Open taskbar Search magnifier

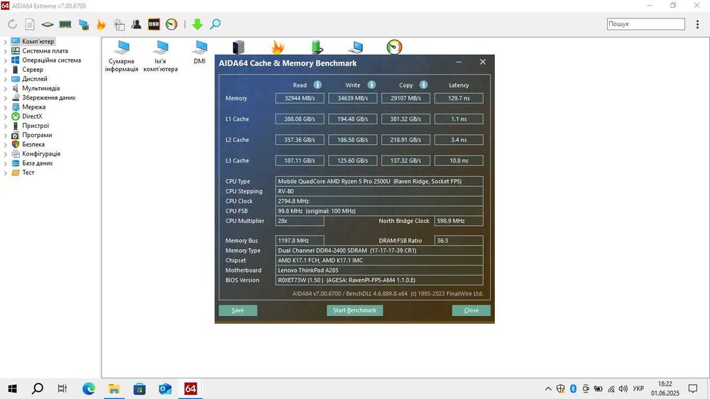[x=38, y=388]
